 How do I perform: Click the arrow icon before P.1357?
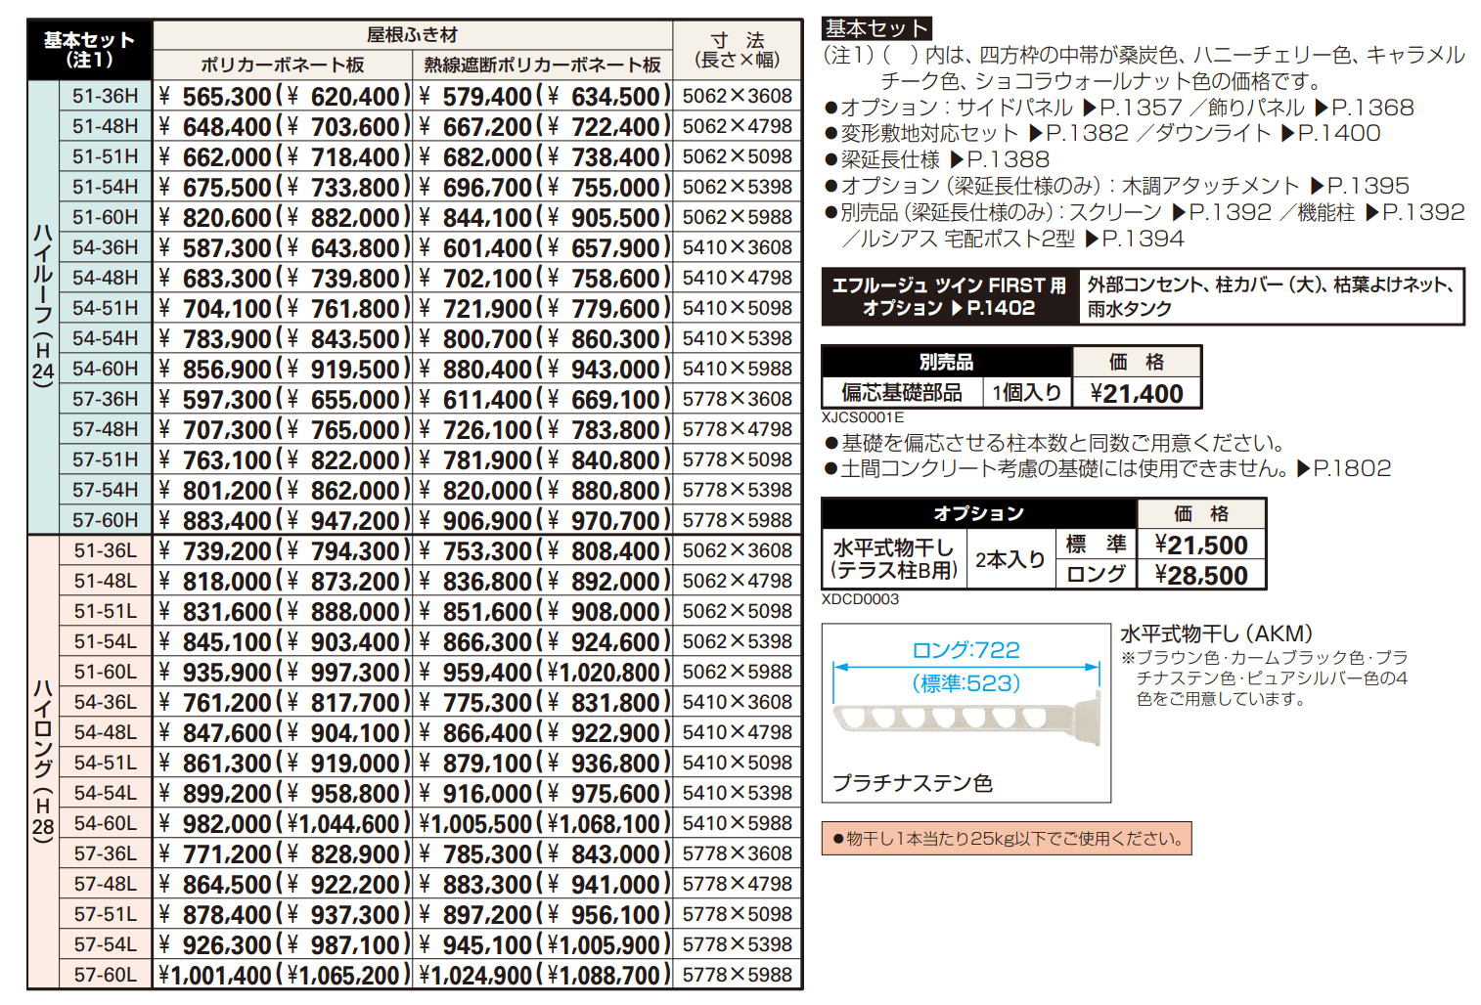tap(1090, 108)
